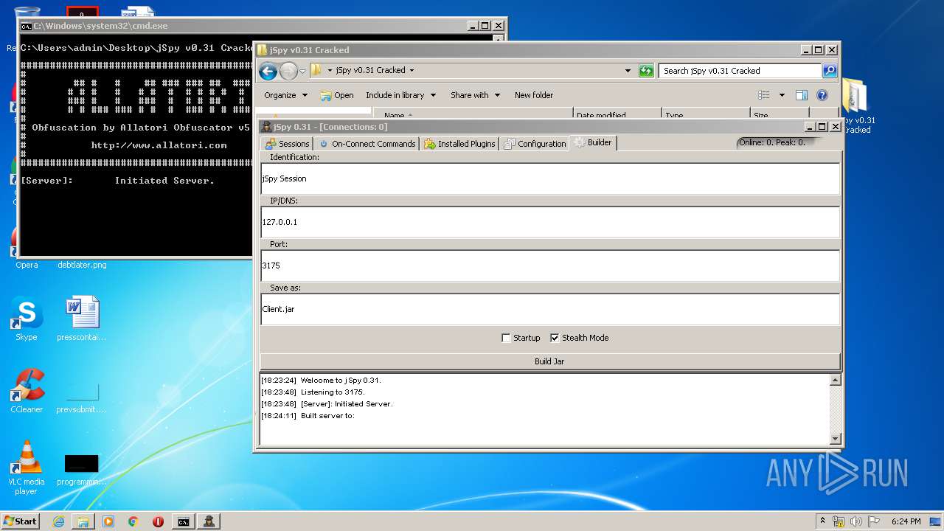The width and height of the screenshot is (944, 531).
Task: Open the Installed Plugins tab
Action: (x=459, y=144)
